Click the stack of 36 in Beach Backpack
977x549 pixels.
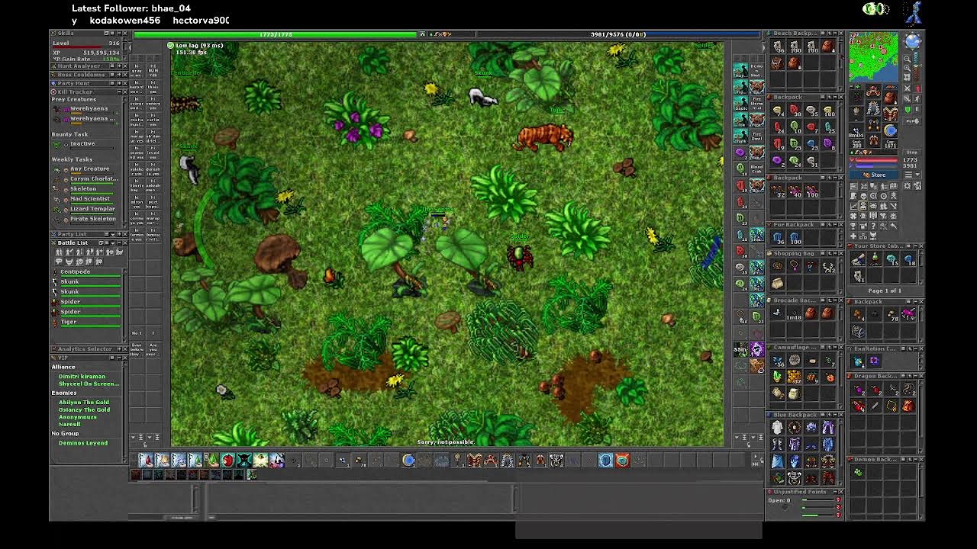[778, 47]
